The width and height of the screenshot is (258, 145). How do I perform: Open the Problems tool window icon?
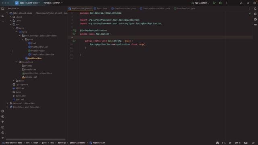click(x=3, y=133)
